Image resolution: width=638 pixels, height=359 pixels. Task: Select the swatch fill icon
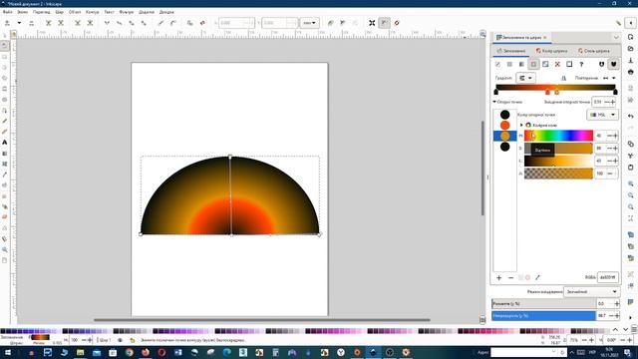(x=569, y=64)
